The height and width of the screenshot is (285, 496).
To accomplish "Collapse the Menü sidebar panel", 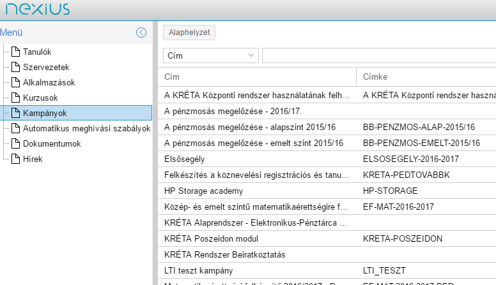I will (141, 33).
